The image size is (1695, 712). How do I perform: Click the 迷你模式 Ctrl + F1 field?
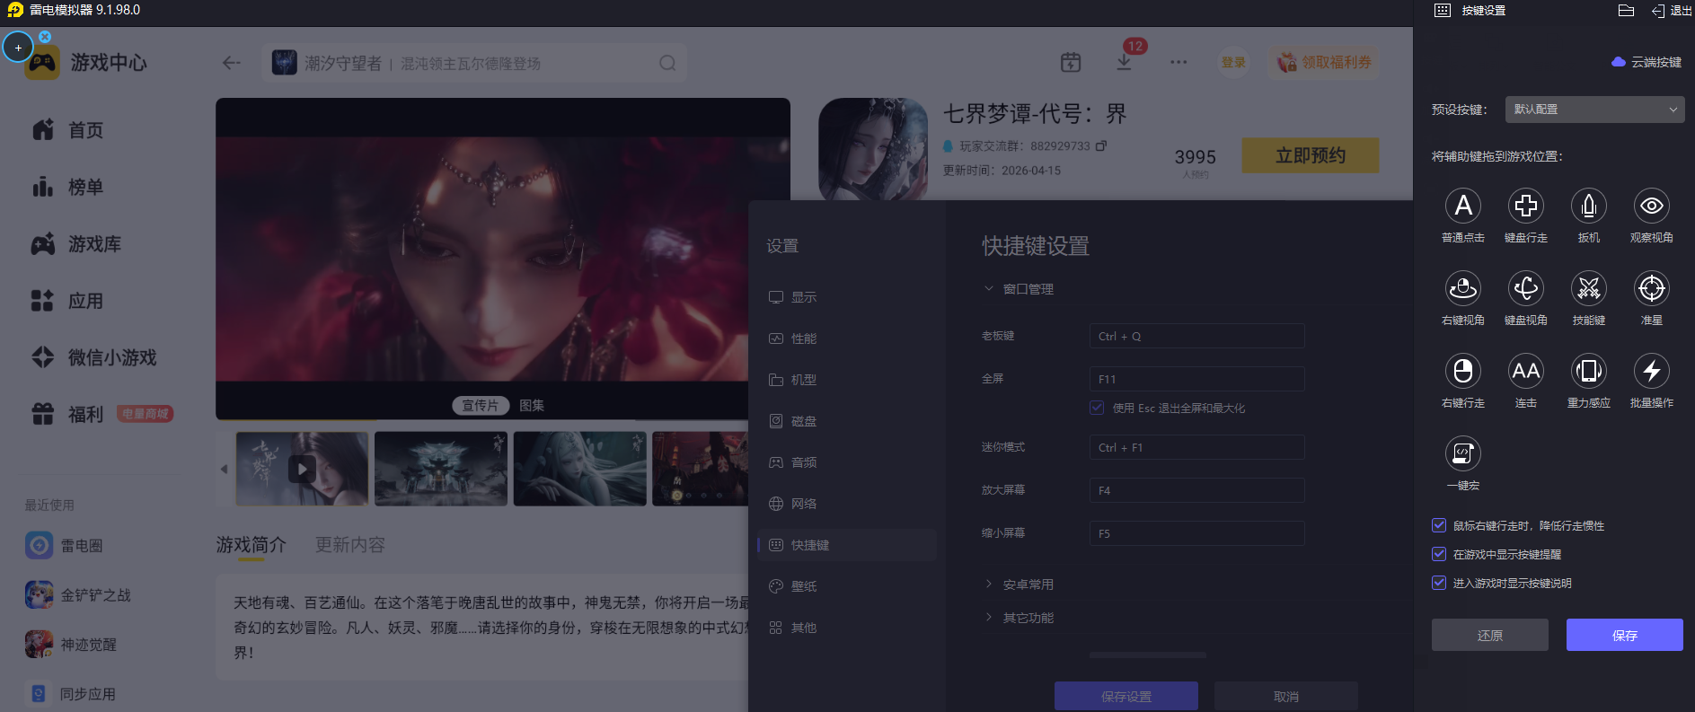[1196, 447]
